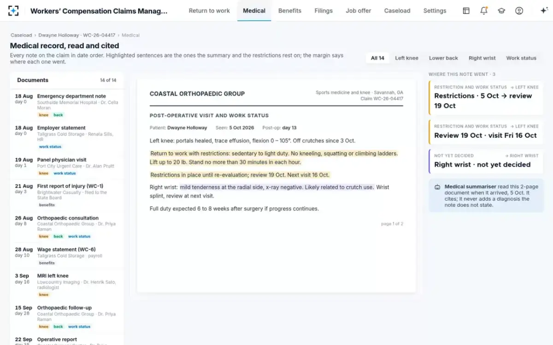
Task: Click the back tag on Emergency department note
Action: point(58,115)
